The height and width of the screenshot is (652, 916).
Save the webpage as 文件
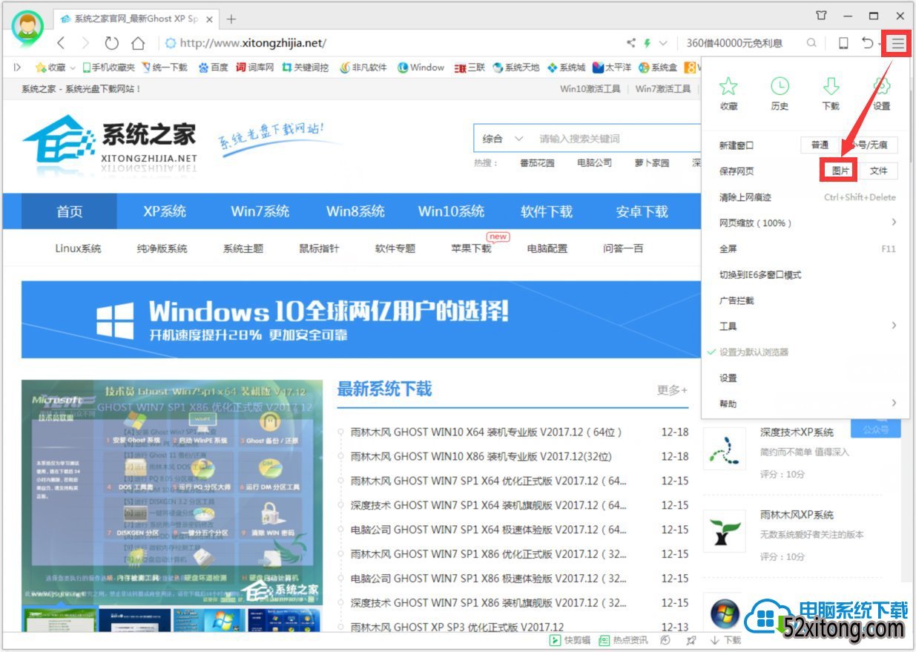[879, 171]
